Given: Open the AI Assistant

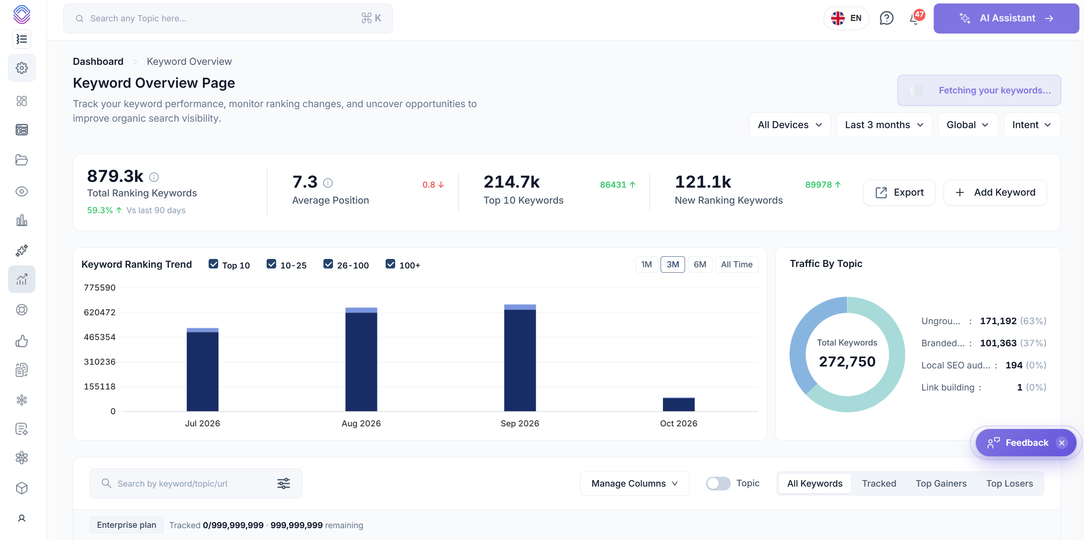Looking at the screenshot, I should pos(1006,18).
